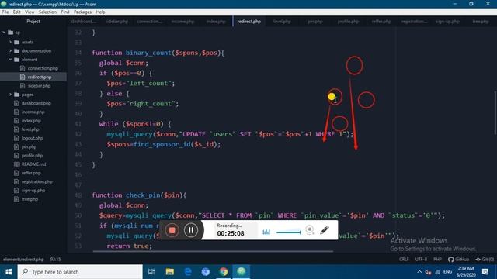Screen dimensions: 497x279
Task: Collapse the sp project root folder
Action: click(4, 33)
